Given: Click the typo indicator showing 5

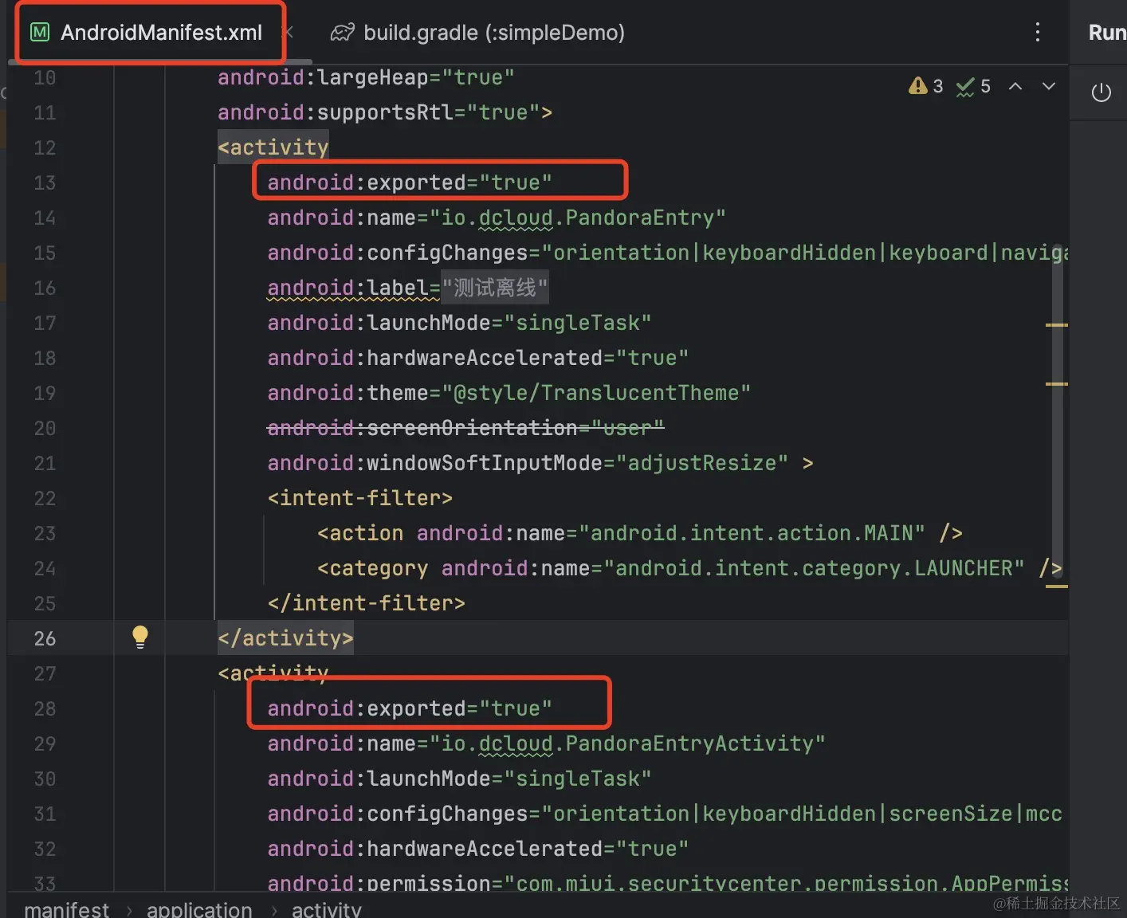Looking at the screenshot, I should click(x=973, y=86).
